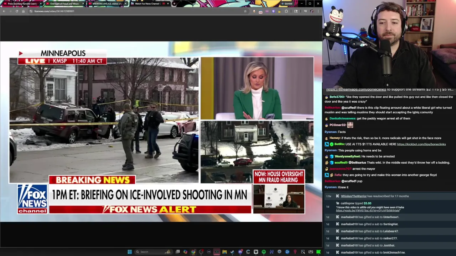The image size is (456, 256).
Task: Click WhiskeyTheWarrior's username in resub alert
Action: [x=353, y=196]
